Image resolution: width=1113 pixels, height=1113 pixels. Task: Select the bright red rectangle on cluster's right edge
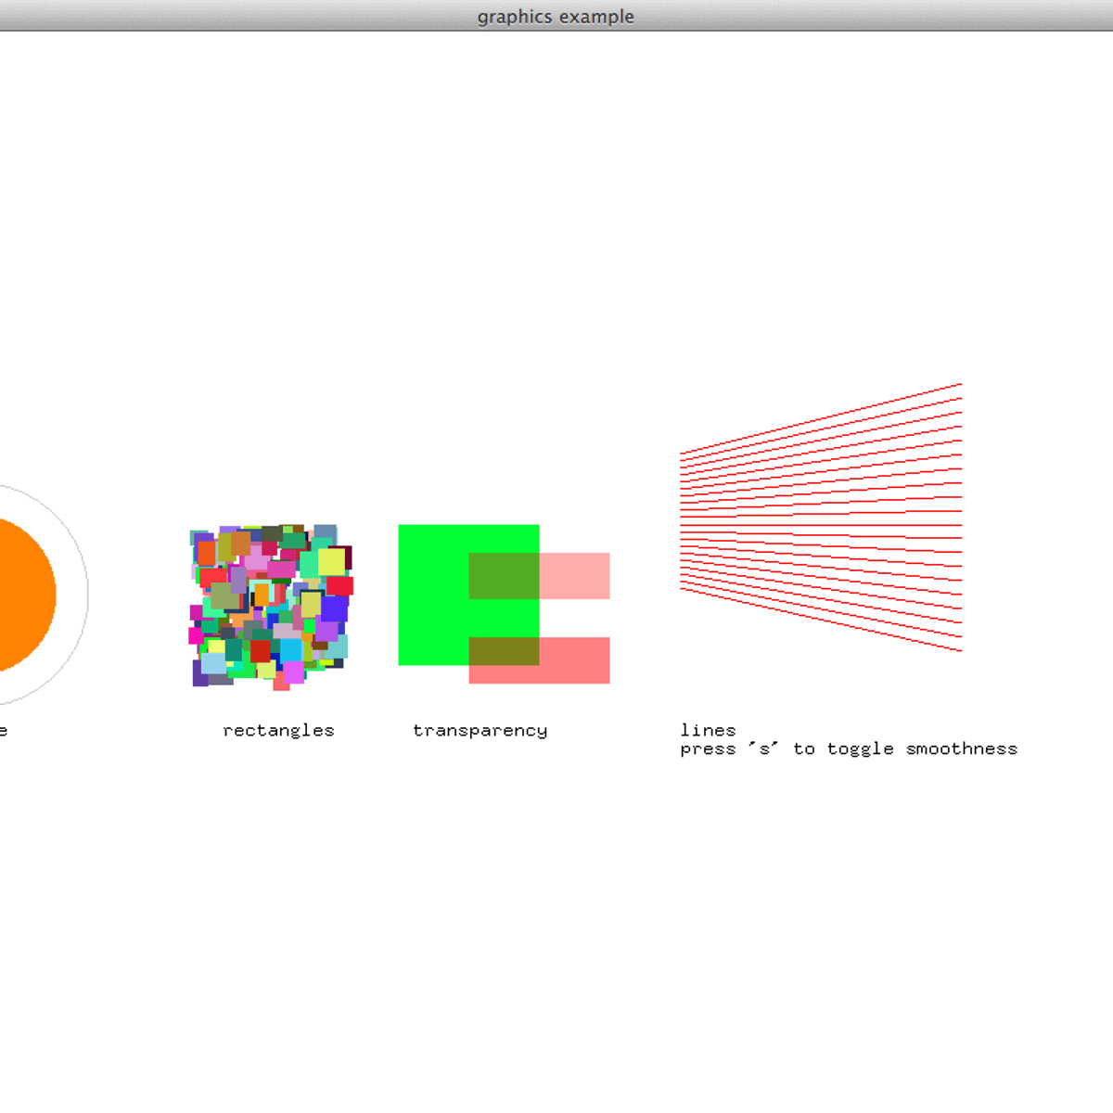(340, 585)
